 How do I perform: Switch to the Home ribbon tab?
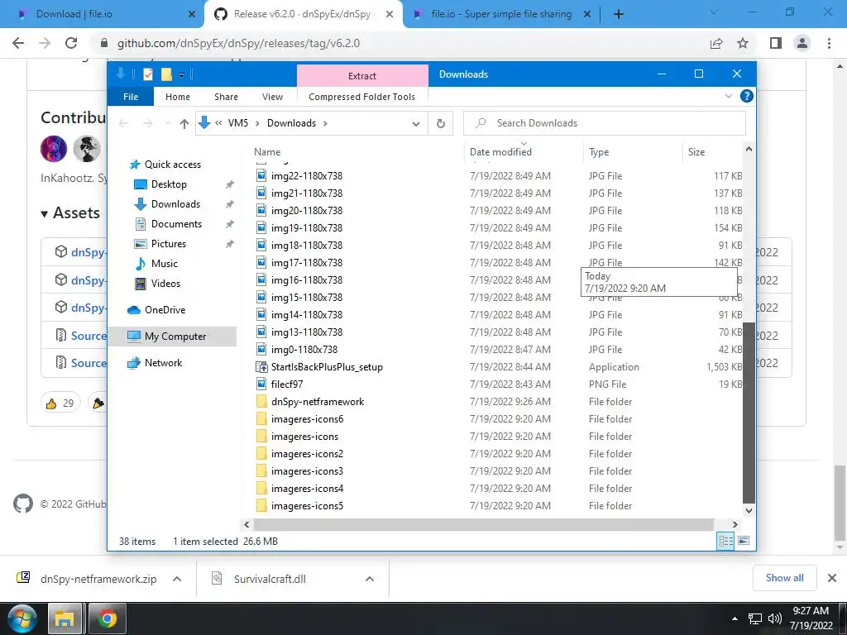178,97
